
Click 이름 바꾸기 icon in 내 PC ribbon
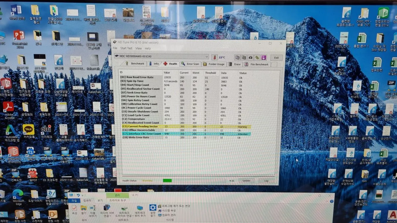point(93,211)
